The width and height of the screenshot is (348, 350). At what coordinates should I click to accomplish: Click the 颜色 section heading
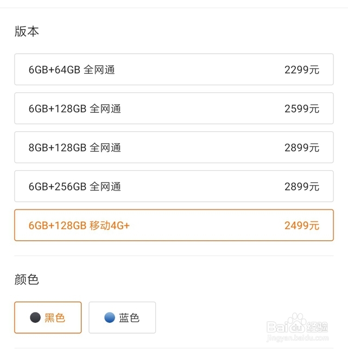click(x=27, y=279)
